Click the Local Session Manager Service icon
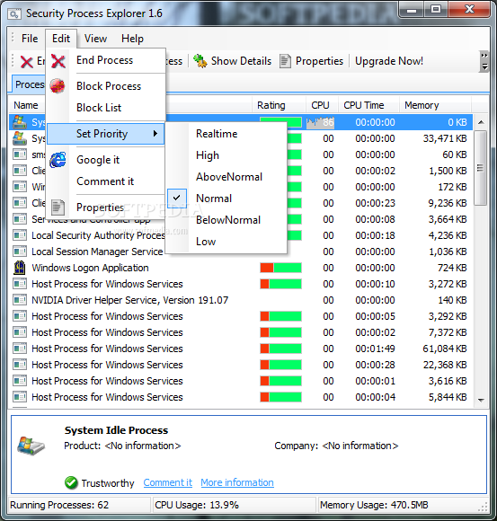 [20, 252]
